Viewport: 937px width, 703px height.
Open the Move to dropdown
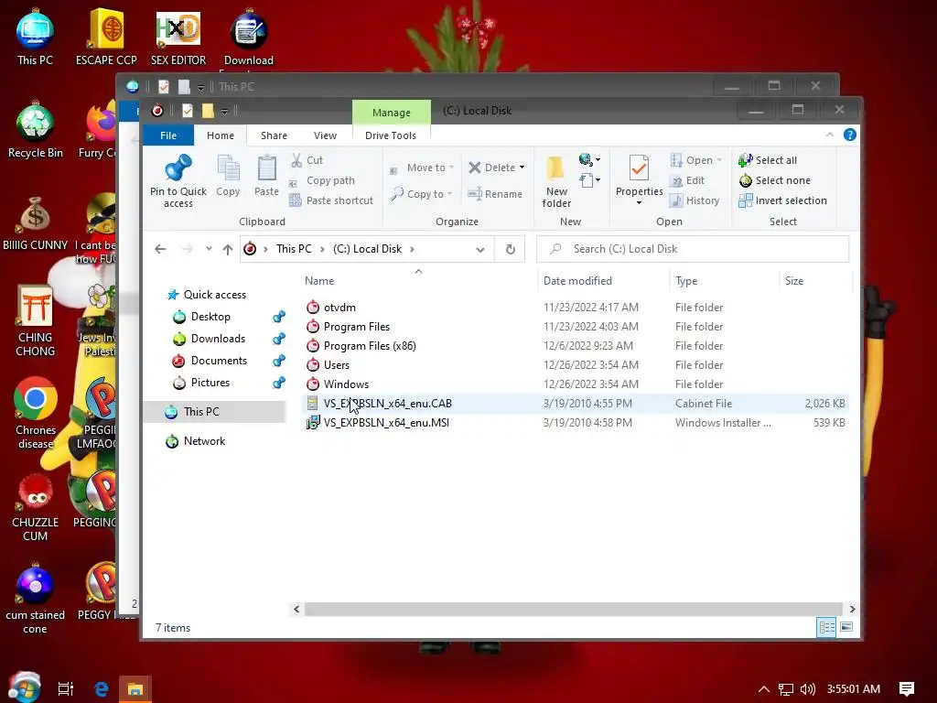(x=422, y=168)
